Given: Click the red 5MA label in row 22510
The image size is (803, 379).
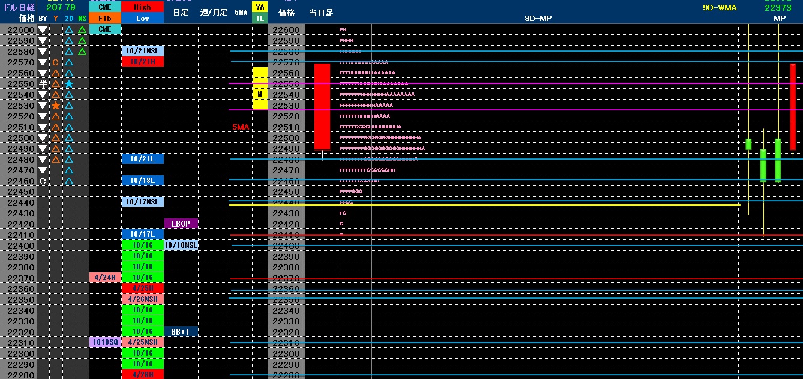Looking at the screenshot, I should [x=241, y=127].
